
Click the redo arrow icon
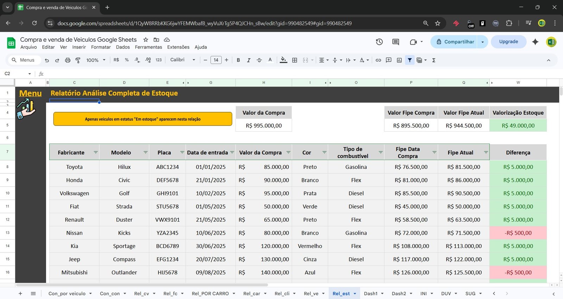[57, 60]
